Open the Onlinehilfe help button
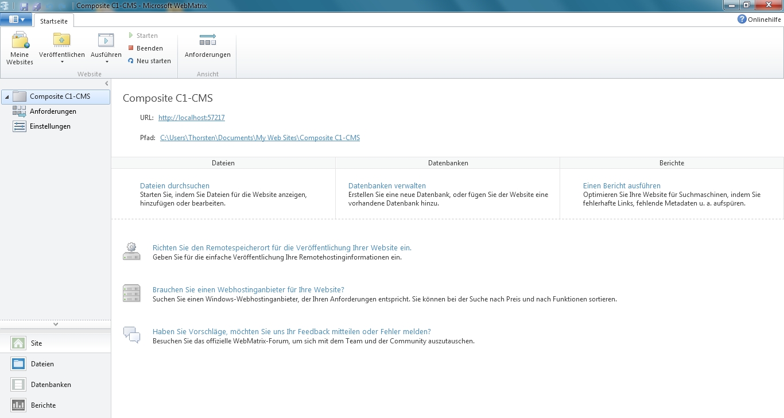 click(759, 20)
